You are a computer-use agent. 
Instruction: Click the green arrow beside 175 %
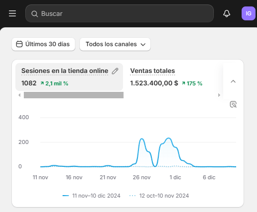coord(184,83)
